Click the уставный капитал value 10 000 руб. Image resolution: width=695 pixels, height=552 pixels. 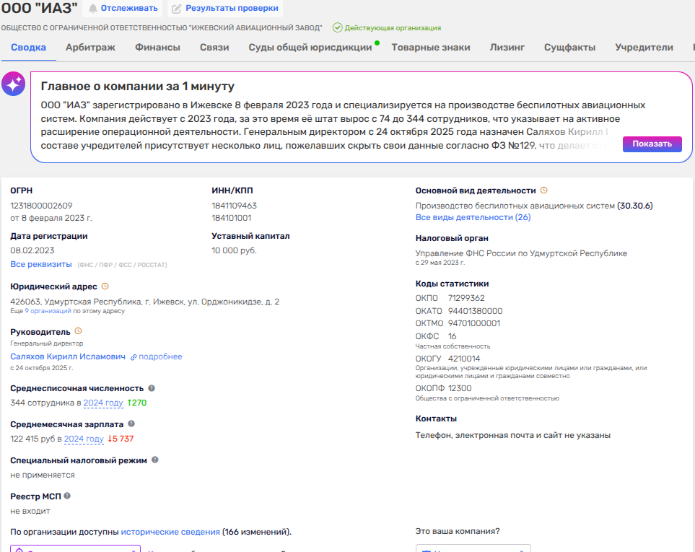pos(234,251)
